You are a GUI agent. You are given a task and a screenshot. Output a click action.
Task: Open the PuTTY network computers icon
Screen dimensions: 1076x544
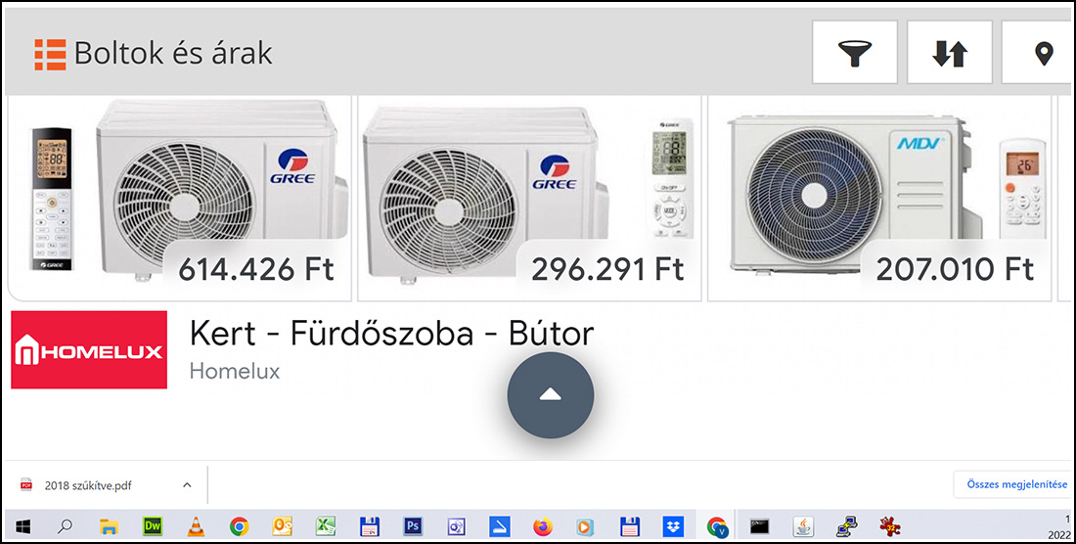pos(847,526)
